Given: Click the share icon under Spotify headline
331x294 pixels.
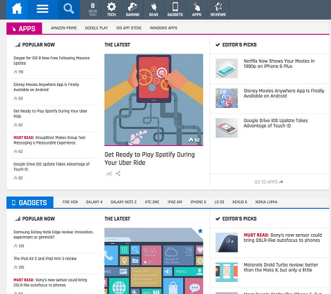Looking at the screenshot, I should [118, 173].
